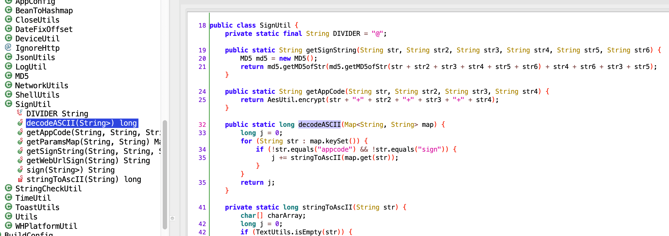Click the BeanToHashmap class icon
This screenshot has width=669, height=236.
point(9,10)
